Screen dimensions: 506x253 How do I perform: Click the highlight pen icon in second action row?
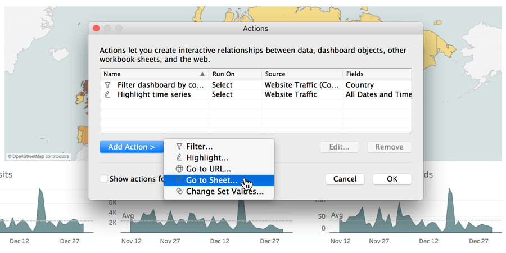(x=107, y=94)
